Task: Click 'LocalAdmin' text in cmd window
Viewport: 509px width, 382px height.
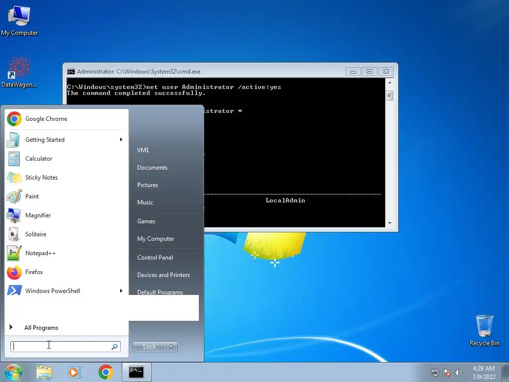Action: 285,200
